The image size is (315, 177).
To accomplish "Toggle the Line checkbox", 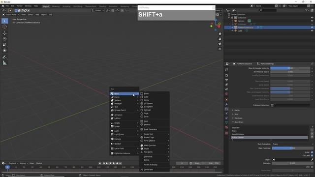I will click(x=312, y=167).
